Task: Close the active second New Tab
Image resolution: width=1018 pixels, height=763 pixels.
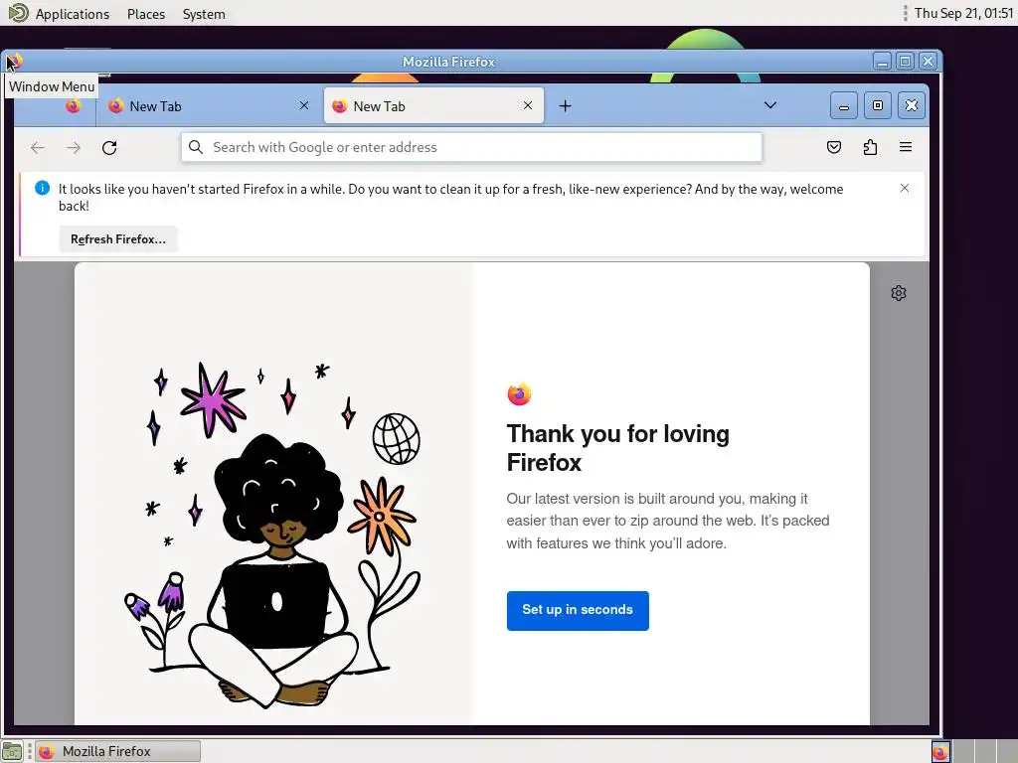Action: (528, 105)
